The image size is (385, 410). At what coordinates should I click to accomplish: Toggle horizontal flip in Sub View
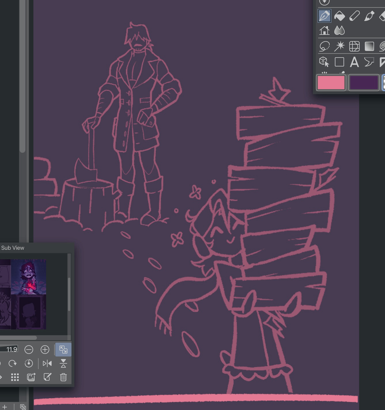[47, 363]
